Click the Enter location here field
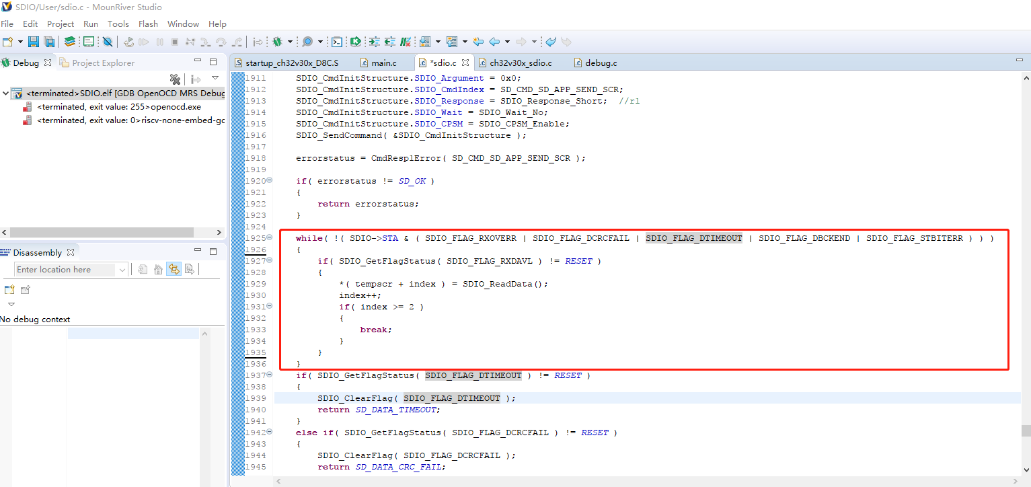 [x=66, y=269]
